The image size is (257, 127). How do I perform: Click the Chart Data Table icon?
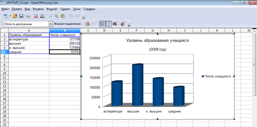pos(94,24)
